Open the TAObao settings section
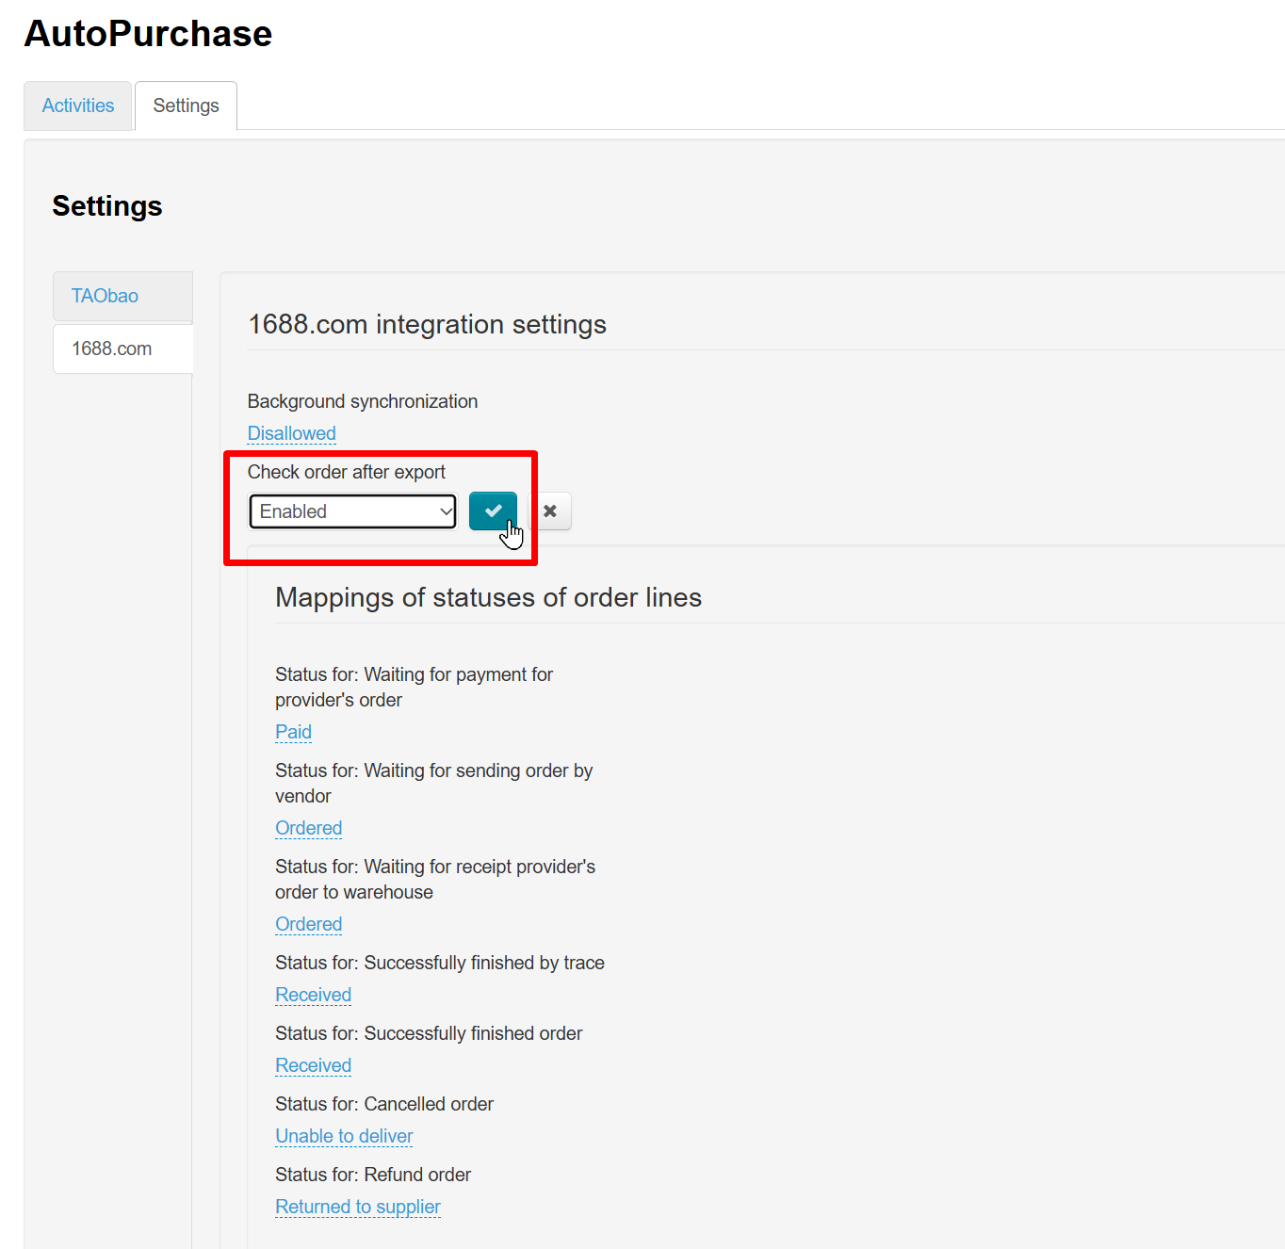This screenshot has width=1285, height=1249. tap(106, 296)
